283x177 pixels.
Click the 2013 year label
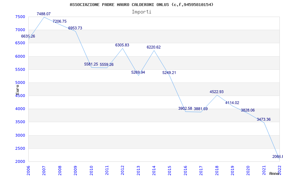point(138,170)
